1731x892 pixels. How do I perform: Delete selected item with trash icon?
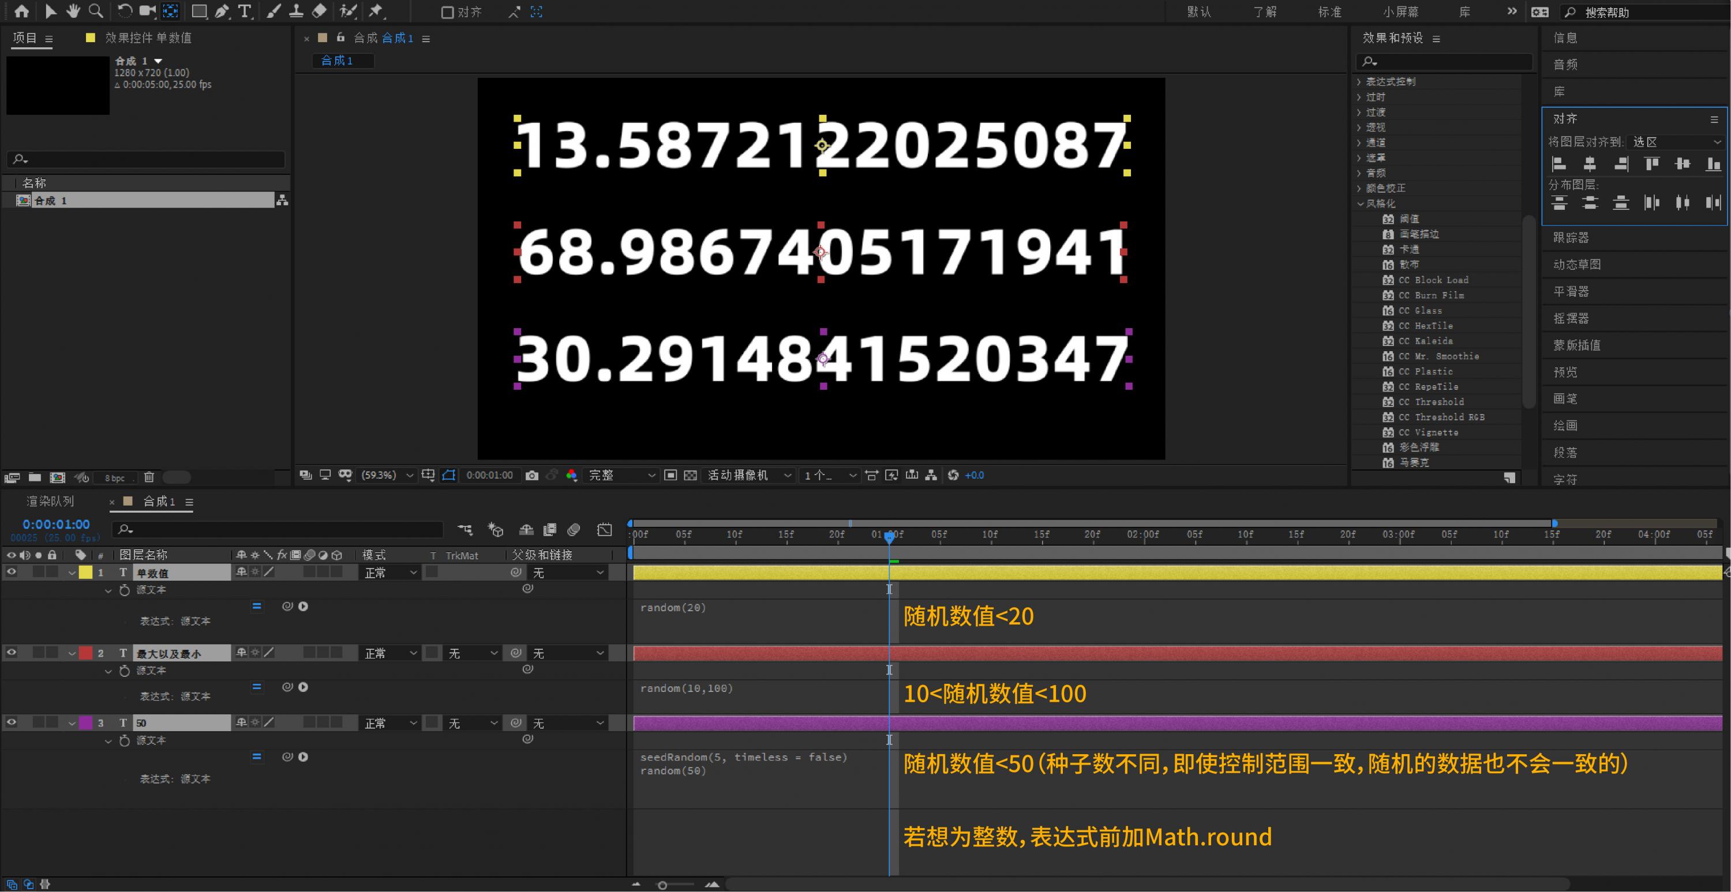[x=149, y=477]
